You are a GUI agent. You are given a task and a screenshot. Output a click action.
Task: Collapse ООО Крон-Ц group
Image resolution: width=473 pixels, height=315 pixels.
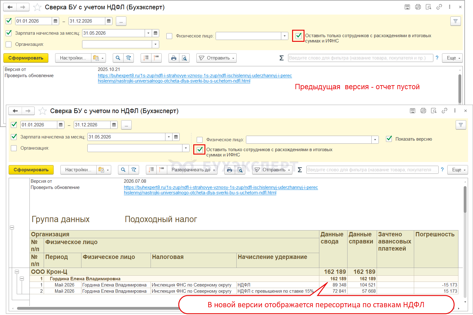[x=17, y=272]
